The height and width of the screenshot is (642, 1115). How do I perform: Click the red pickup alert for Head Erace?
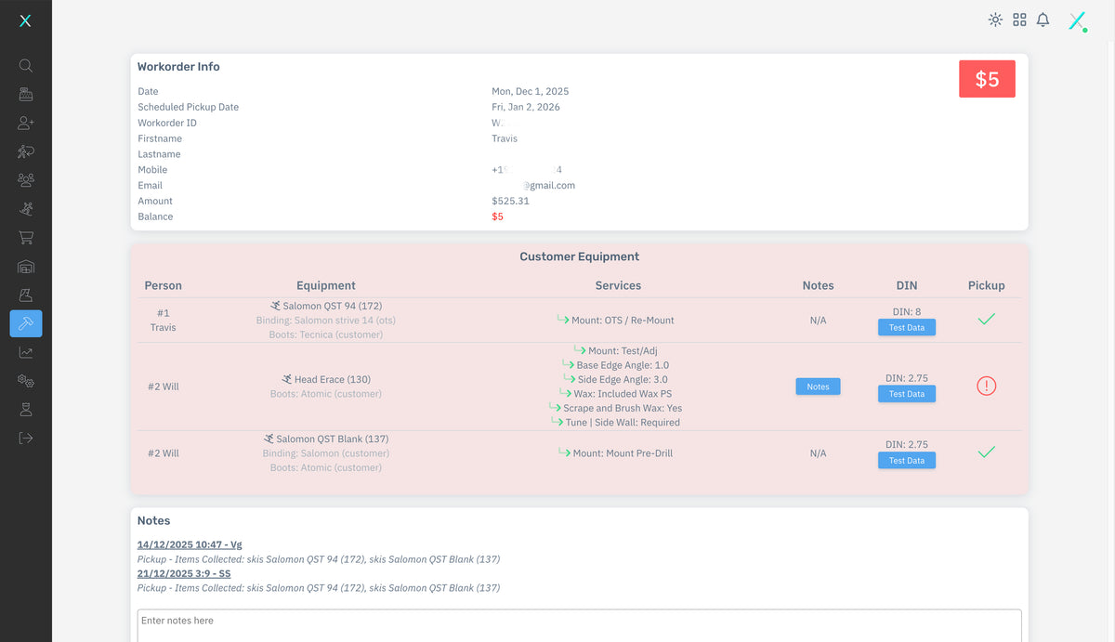point(986,386)
